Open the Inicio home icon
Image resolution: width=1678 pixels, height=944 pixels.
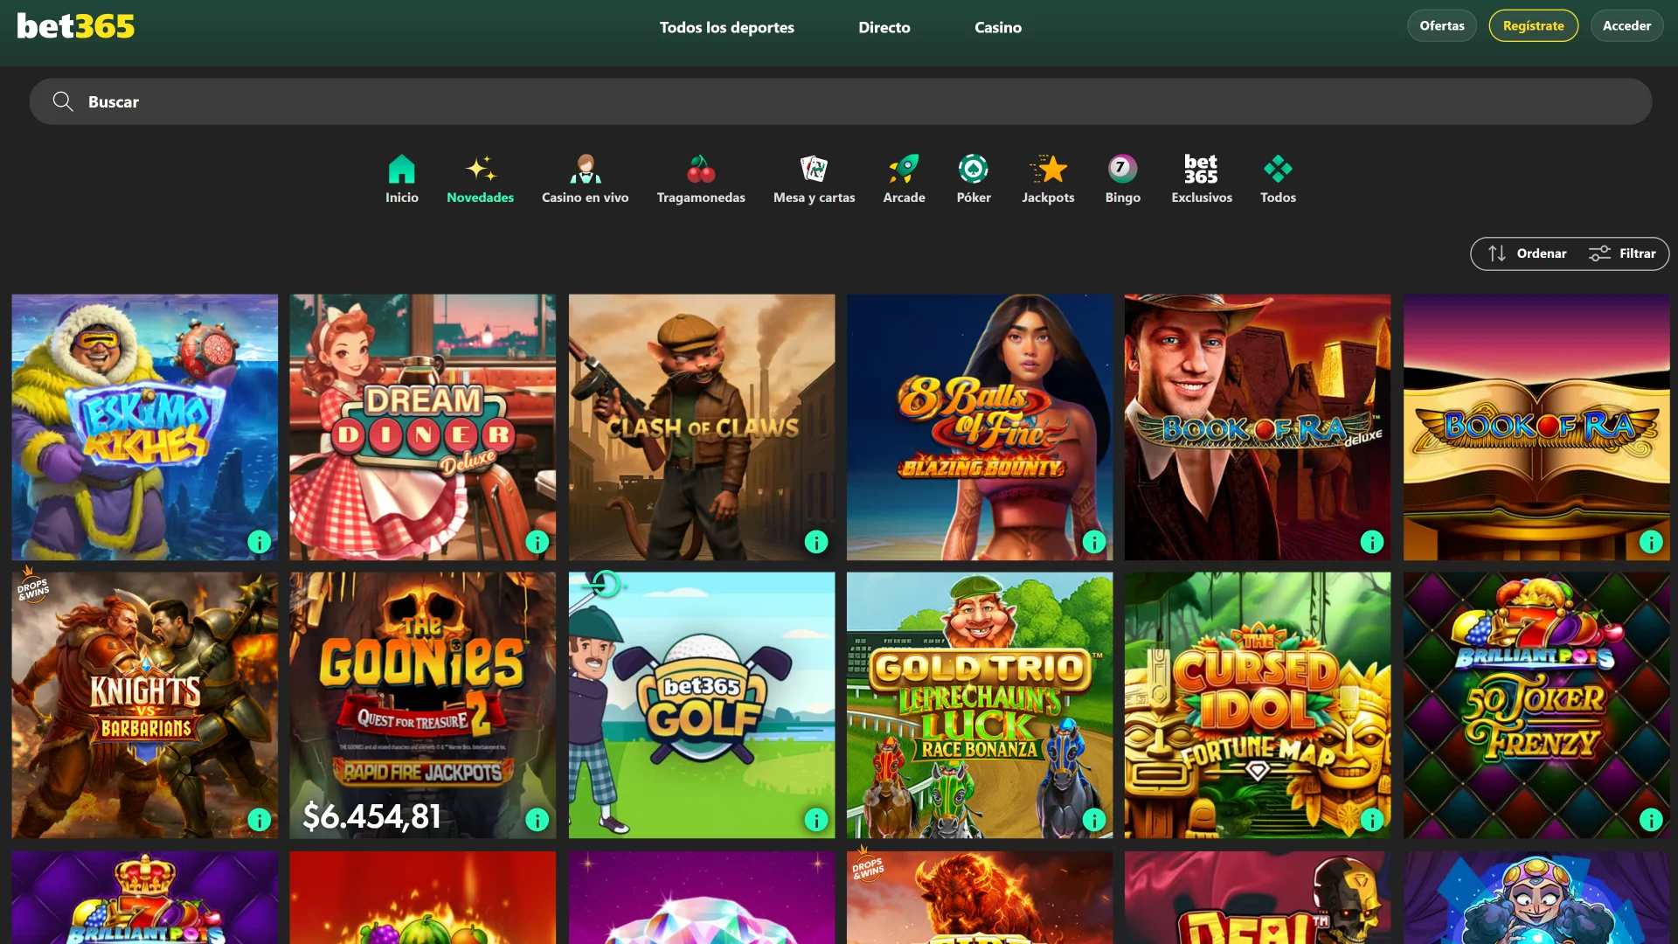[x=402, y=169]
